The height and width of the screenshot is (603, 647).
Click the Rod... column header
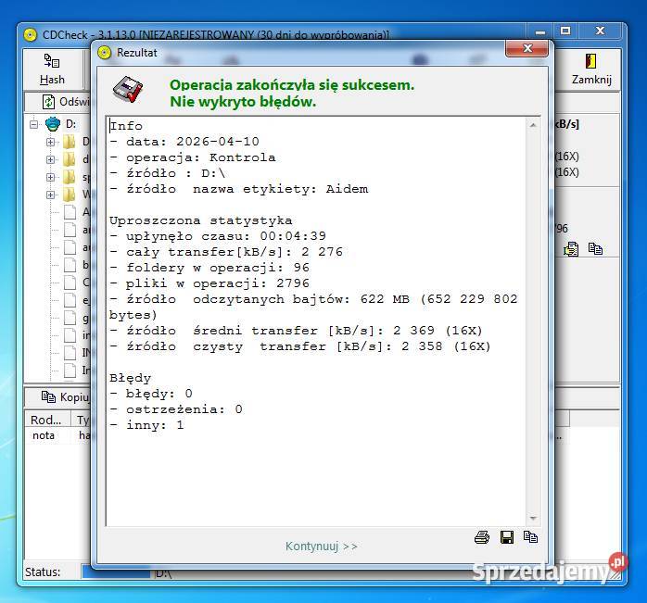[47, 420]
